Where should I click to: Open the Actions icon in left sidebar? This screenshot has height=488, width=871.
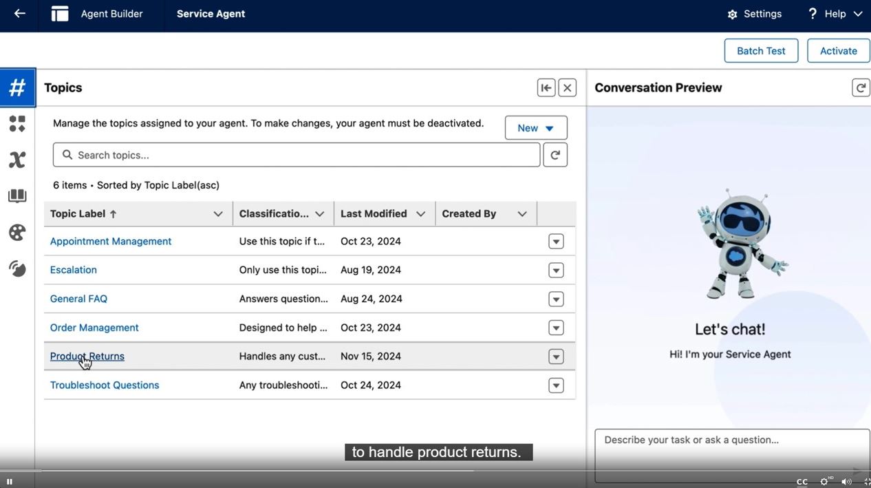coord(17,124)
